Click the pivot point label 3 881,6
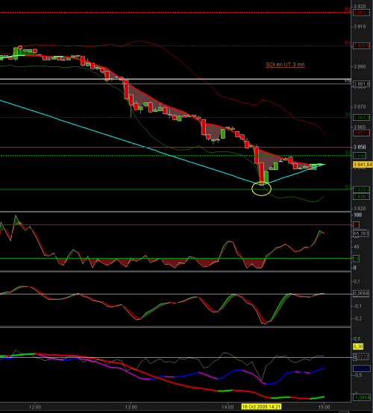Viewport: 373px width, 413px height. (361, 84)
